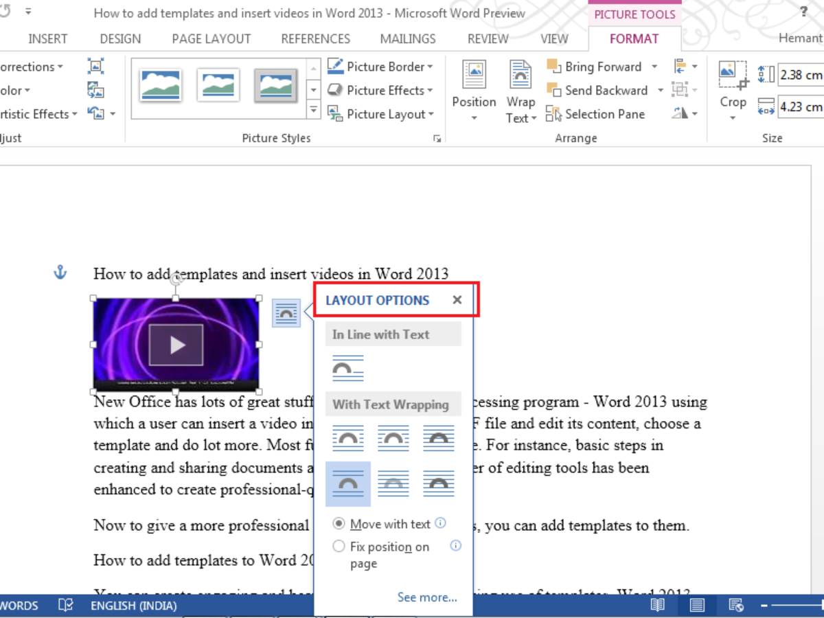Click the object anchor icon in margin
824x618 pixels.
point(60,273)
